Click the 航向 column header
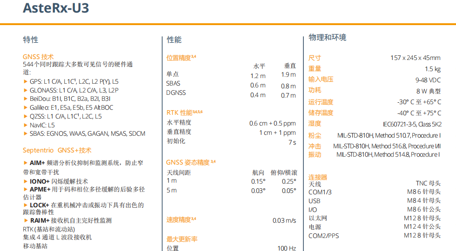The image size is (456, 251). coord(258,173)
